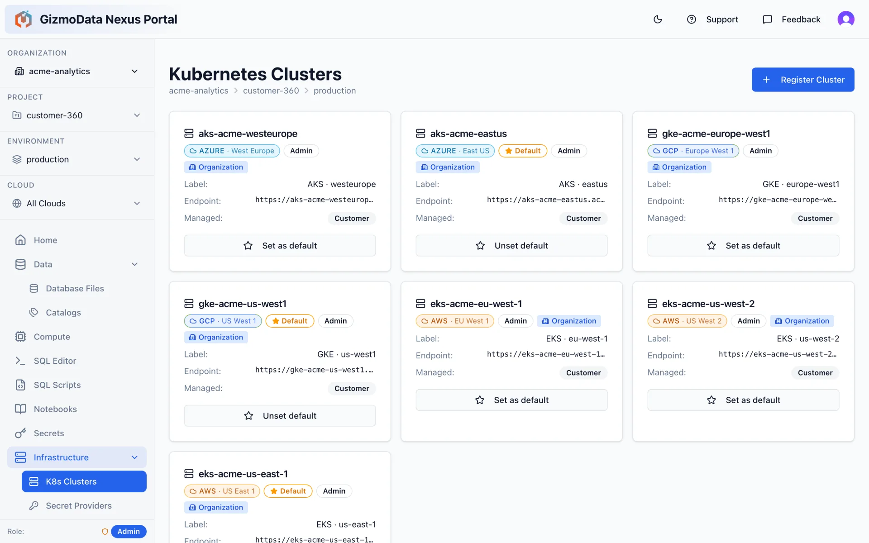Open Home in the sidebar
Viewport: 869px width, 543px height.
77,240
